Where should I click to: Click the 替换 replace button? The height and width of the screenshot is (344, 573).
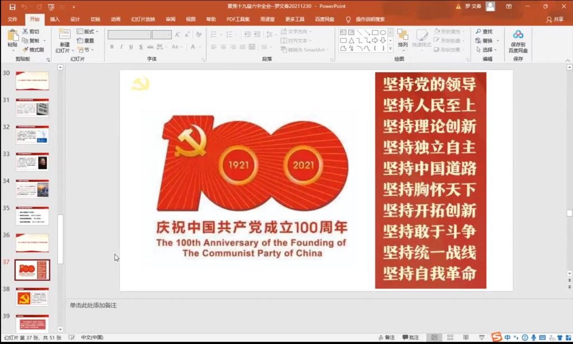pos(485,40)
